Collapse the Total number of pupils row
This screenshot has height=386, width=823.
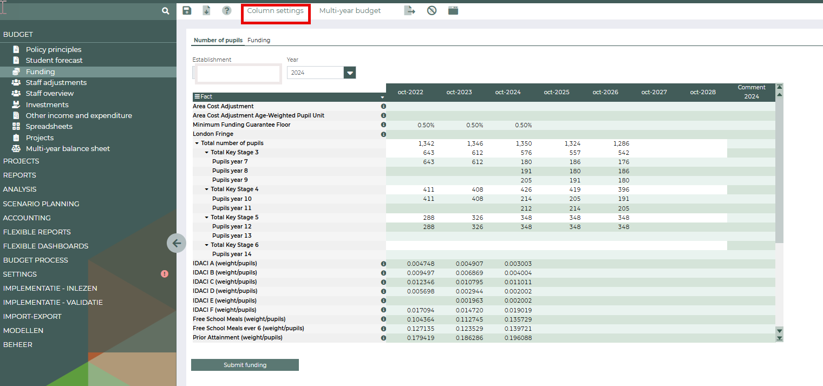[197, 143]
